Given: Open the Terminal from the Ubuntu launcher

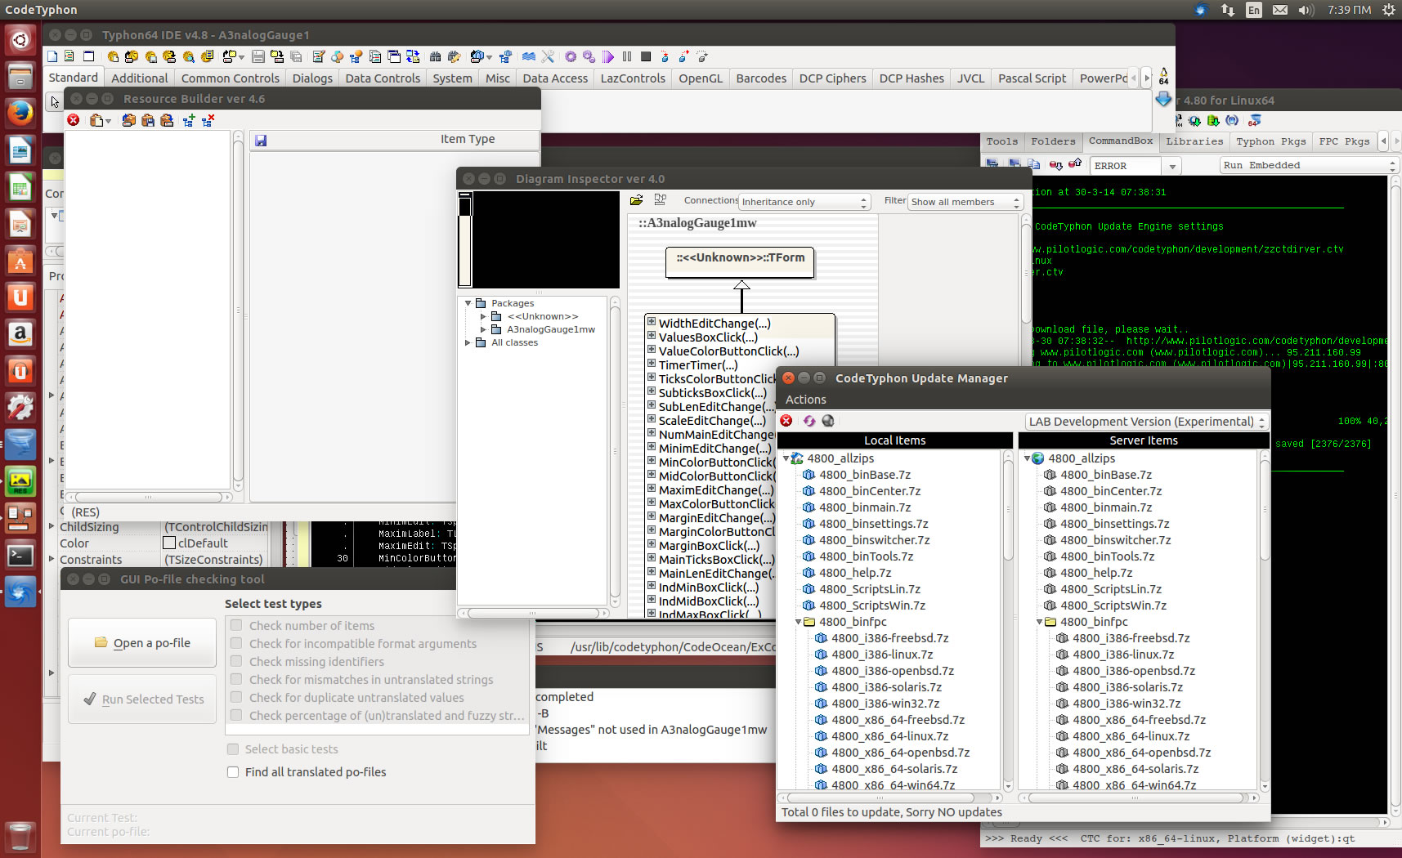Looking at the screenshot, I should click(x=20, y=555).
